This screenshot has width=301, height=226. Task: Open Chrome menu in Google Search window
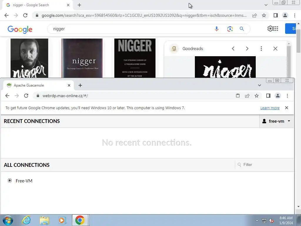tap(295, 15)
